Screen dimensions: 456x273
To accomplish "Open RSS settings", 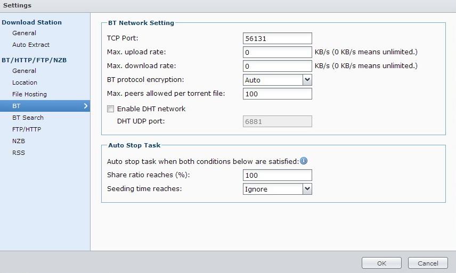I will pos(19,153).
